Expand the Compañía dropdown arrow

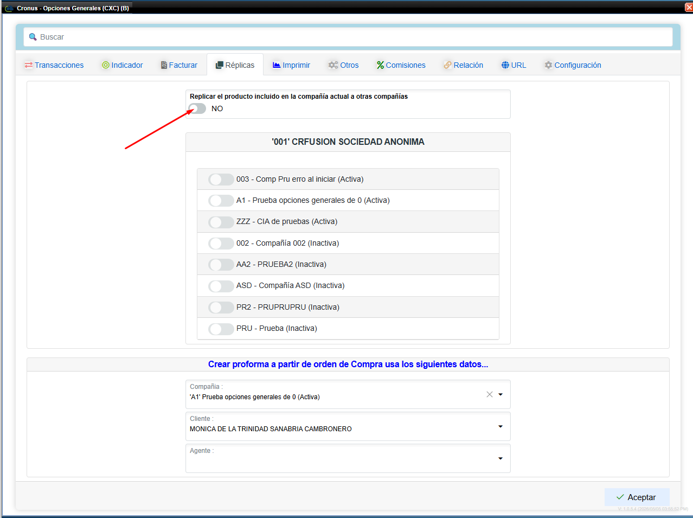pyautogui.click(x=501, y=394)
